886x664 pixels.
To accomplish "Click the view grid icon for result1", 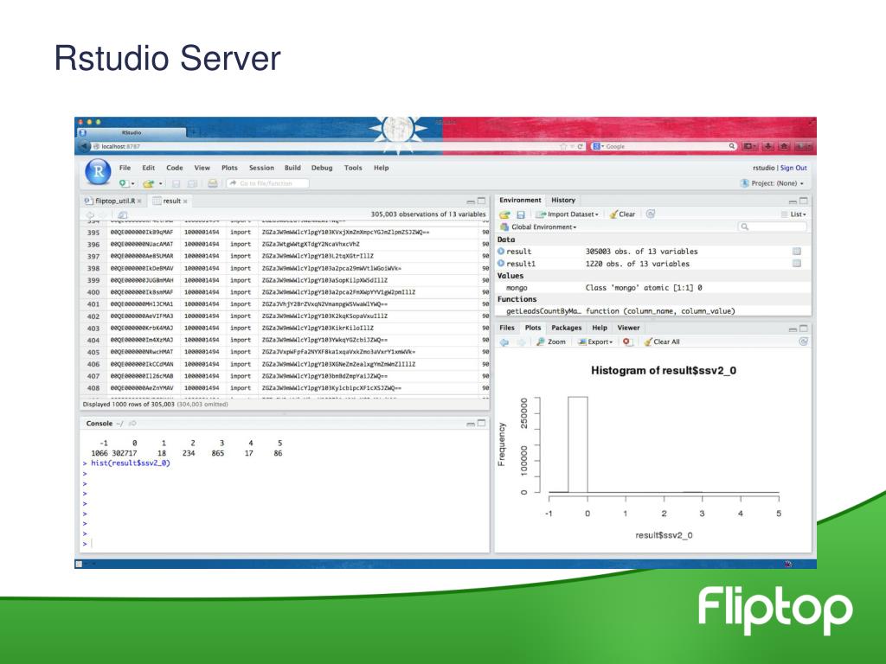I will 797,263.
